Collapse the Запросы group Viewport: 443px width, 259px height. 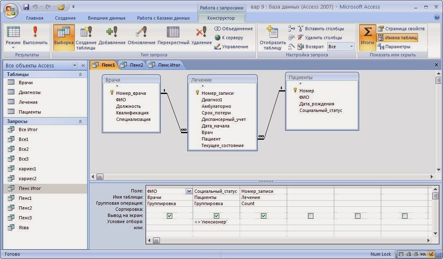[x=80, y=121]
